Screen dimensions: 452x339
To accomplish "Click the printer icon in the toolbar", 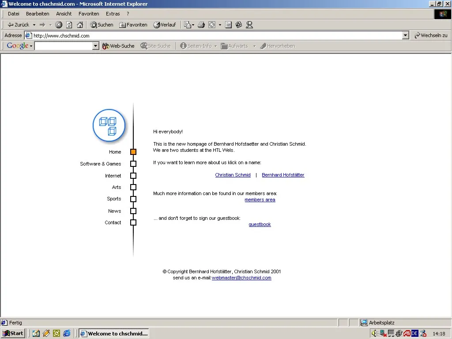I will pyautogui.click(x=201, y=25).
